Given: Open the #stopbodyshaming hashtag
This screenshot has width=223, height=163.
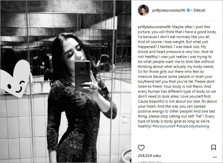Looking at the screenshot, I should pyautogui.click(x=193, y=126).
